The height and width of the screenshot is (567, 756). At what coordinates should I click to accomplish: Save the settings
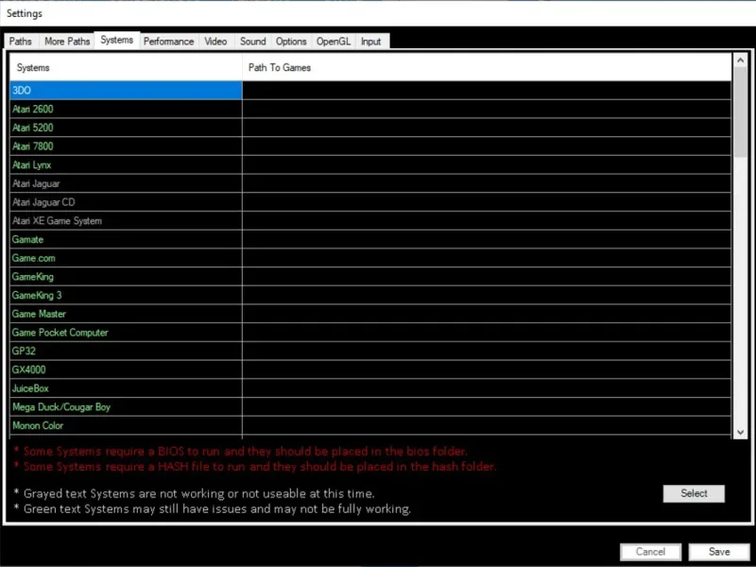click(719, 552)
